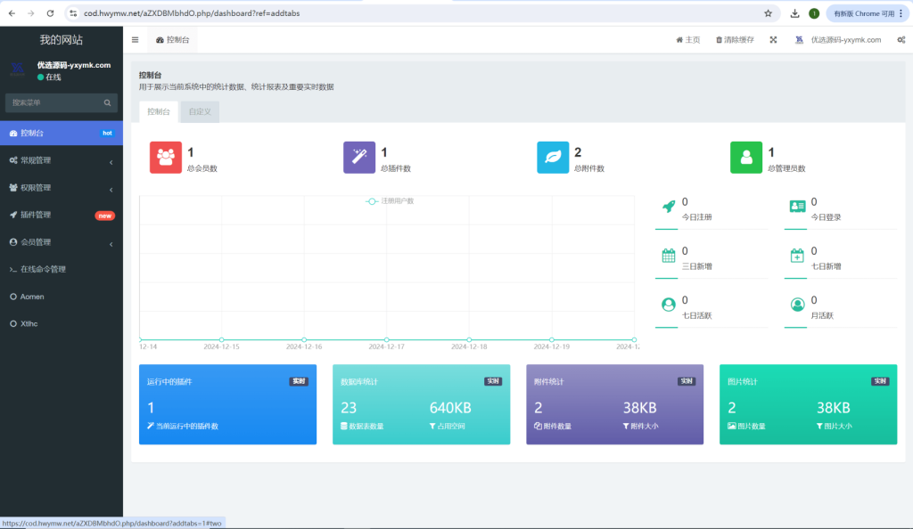Click the user icon beside 七日活跃

click(x=669, y=304)
